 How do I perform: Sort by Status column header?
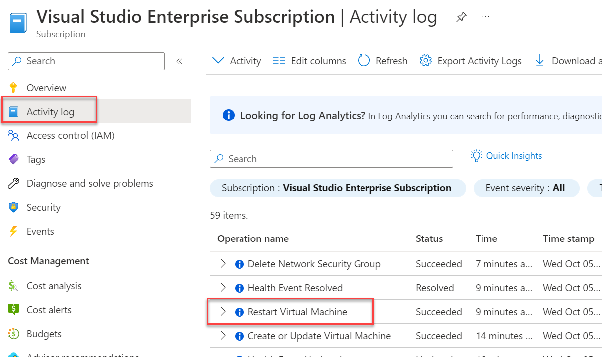(429, 238)
